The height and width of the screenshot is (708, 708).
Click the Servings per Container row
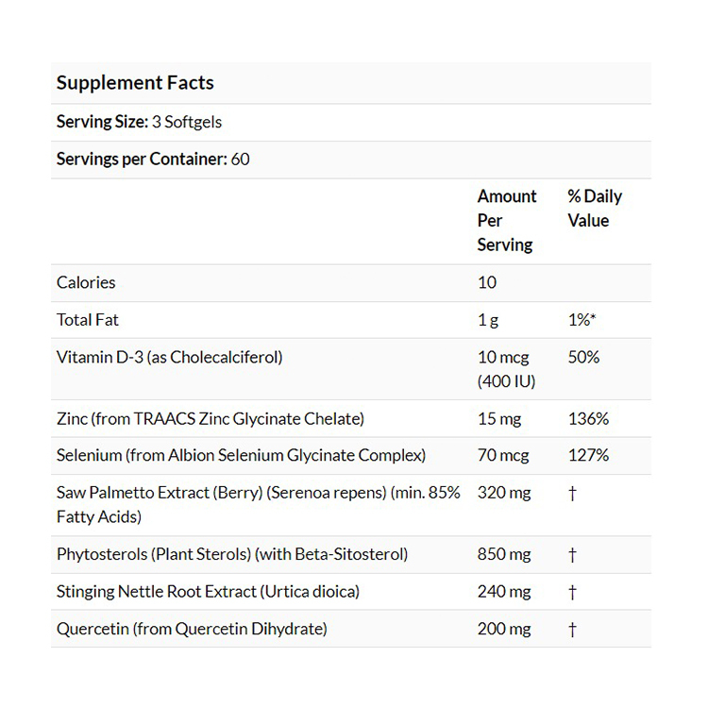(x=153, y=159)
